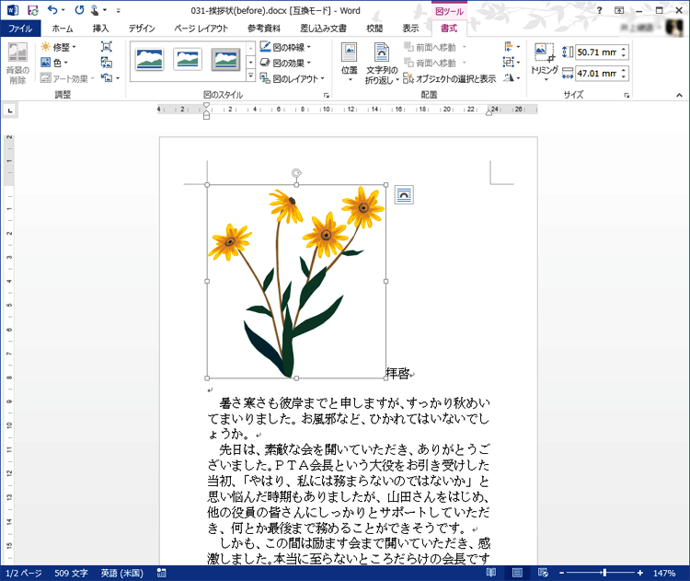
Task: Click the zoom in plus button
Action: 639,573
